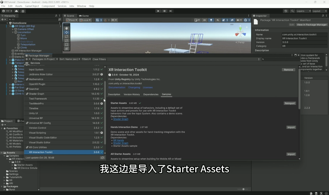Viewport: 329px width, 195px height.
Task: Collapse XR Origin (XR Rig) in Hierarchy
Action: (x=11, y=26)
